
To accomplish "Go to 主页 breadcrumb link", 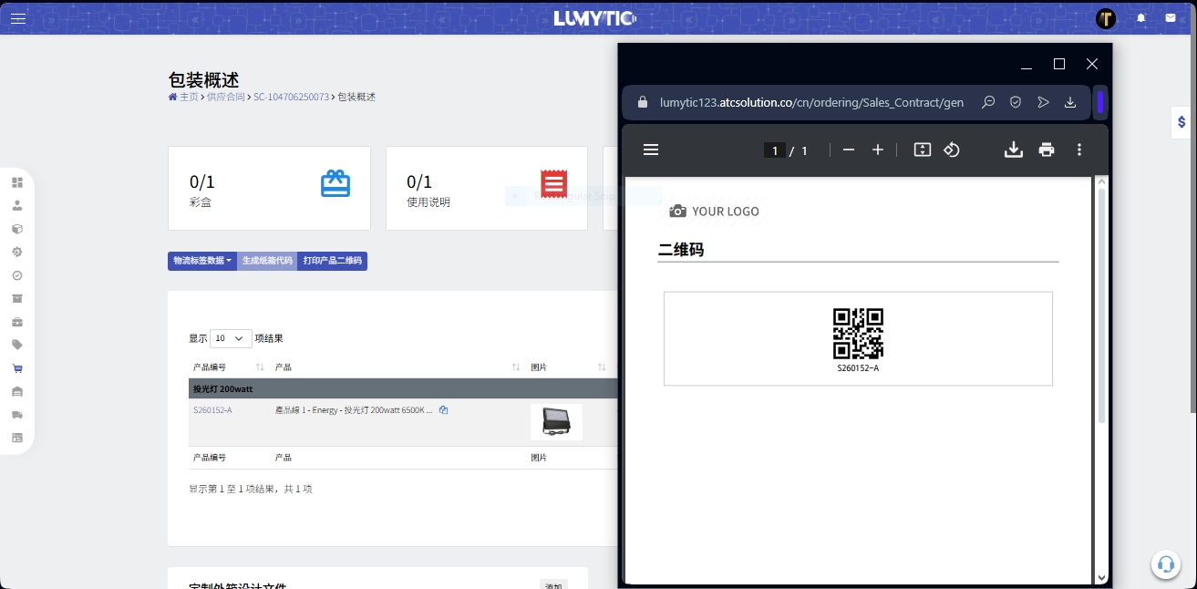I will (x=189, y=97).
